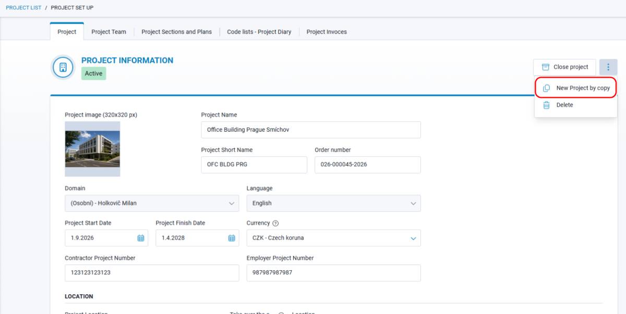Open the Project Sections and Plans tab
Viewport: 626px width, 314px height.
coord(176,32)
